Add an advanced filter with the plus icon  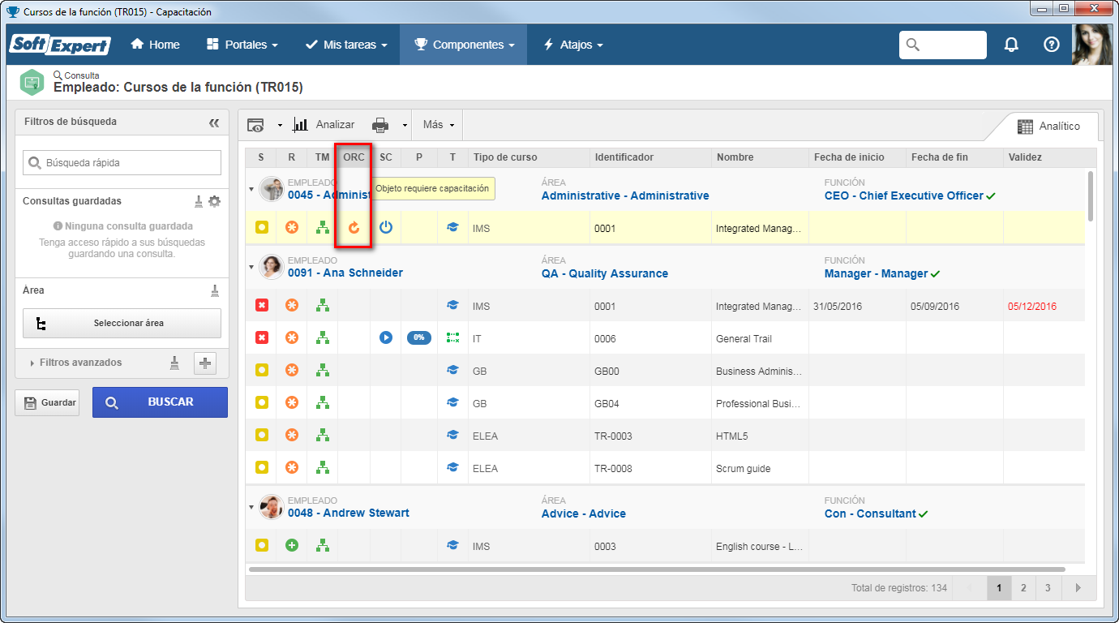click(205, 363)
